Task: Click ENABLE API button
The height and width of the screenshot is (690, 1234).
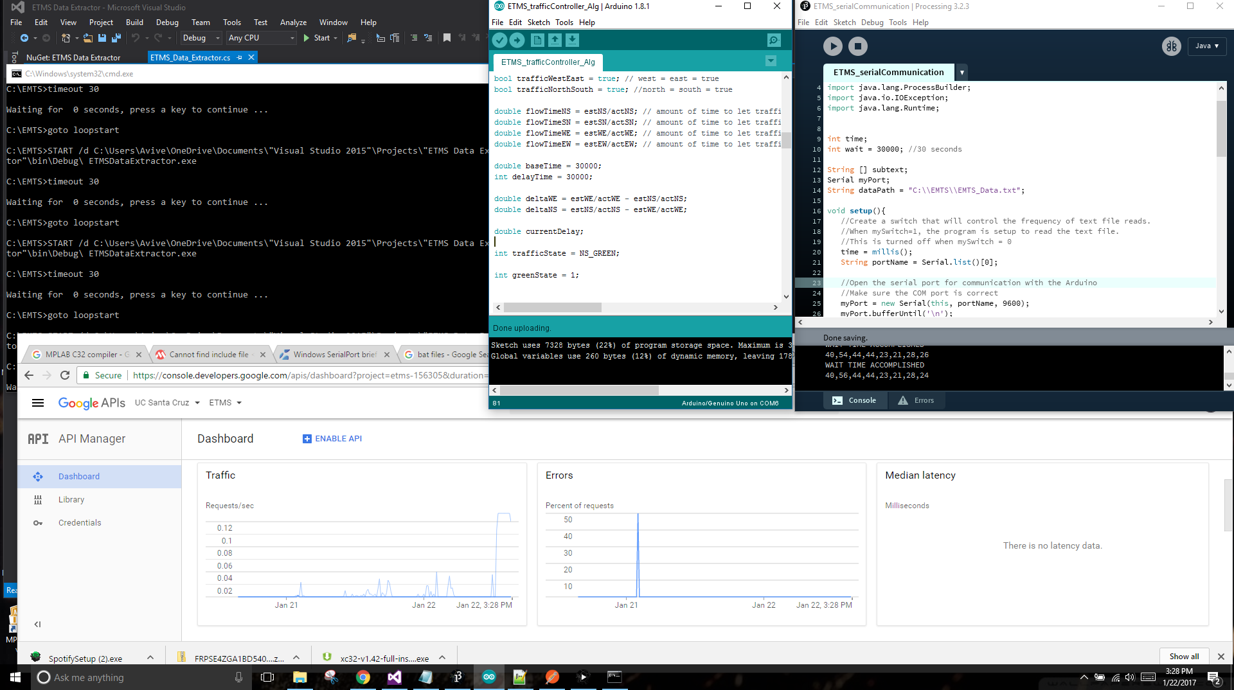Action: [332, 439]
